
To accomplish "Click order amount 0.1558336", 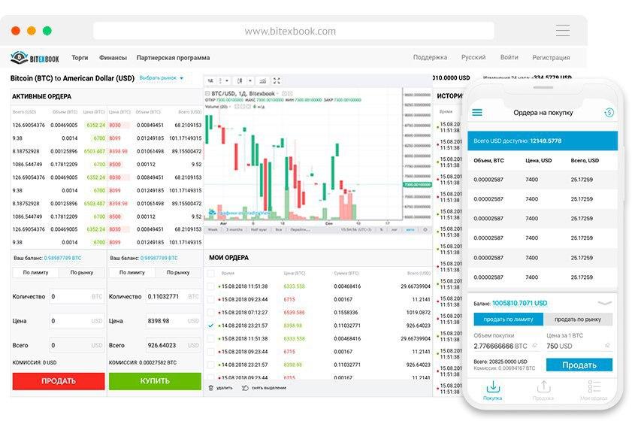I will pyautogui.click(x=346, y=313).
